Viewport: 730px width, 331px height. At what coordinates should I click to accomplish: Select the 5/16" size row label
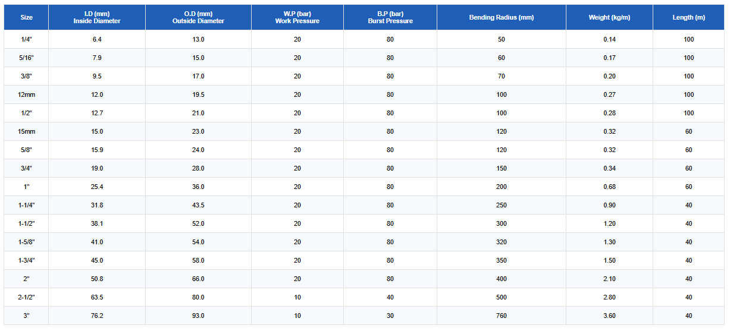26,58
